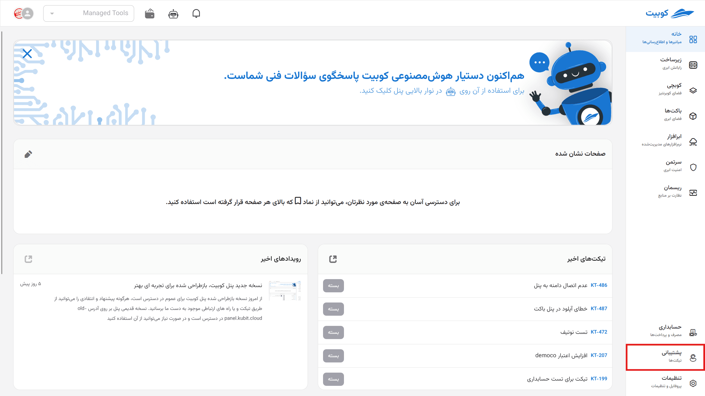This screenshot has width=705, height=396.
Task: Click ticket title تست نوتیف
Action: point(574,332)
